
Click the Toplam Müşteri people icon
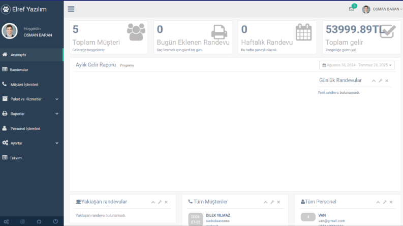136,32
